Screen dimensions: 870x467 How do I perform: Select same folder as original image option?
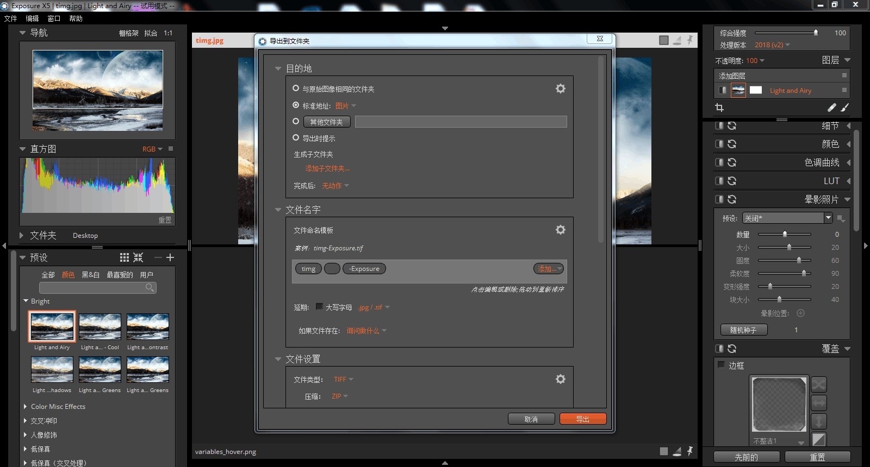pos(296,88)
